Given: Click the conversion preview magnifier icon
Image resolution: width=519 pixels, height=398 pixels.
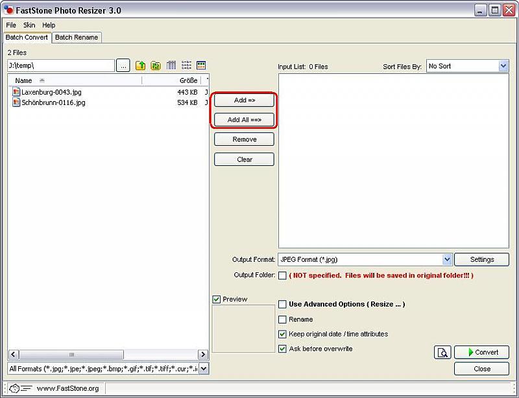Looking at the screenshot, I should [442, 352].
